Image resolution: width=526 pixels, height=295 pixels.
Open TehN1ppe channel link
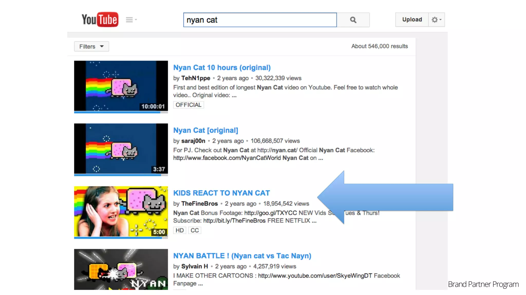coord(195,78)
